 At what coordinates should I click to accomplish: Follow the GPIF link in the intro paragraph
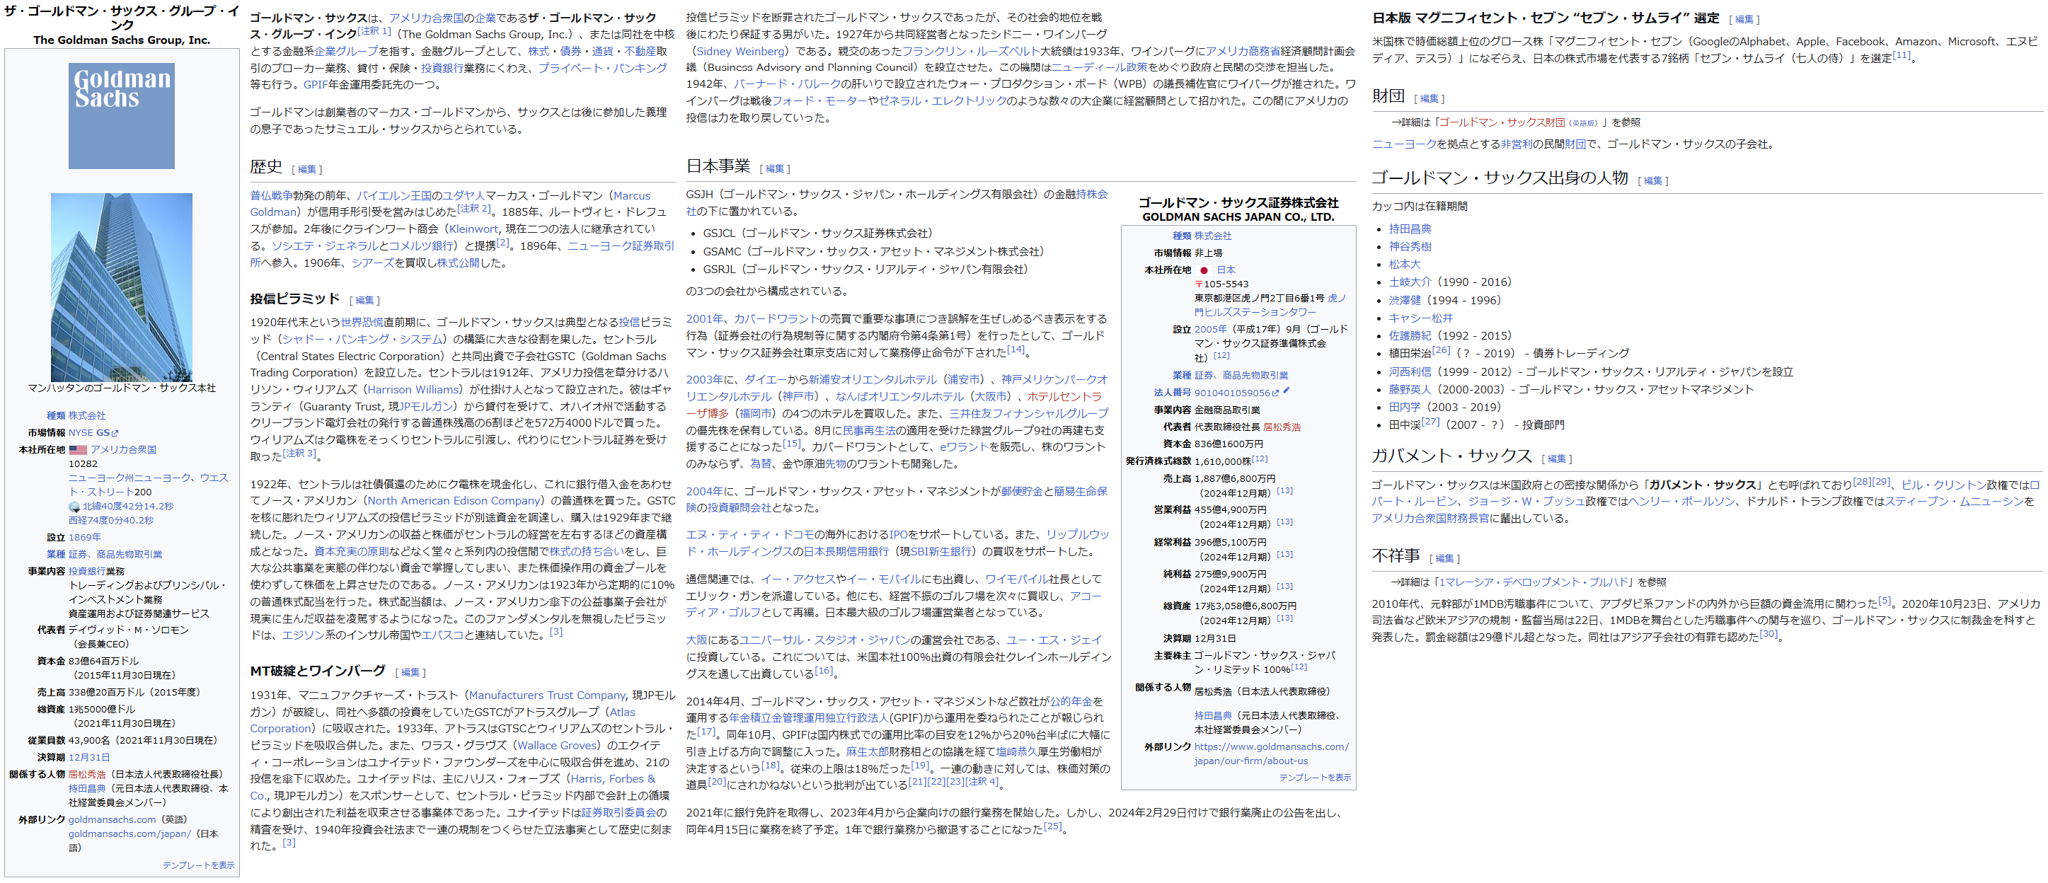click(315, 84)
